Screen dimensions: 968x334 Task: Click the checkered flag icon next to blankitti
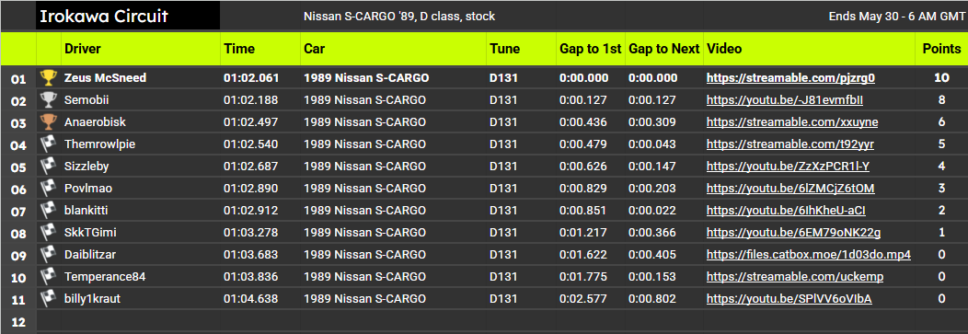[48, 211]
